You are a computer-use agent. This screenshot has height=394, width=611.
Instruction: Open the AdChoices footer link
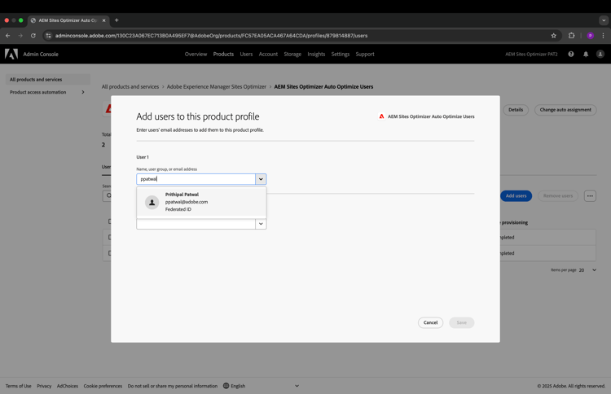tap(68, 386)
